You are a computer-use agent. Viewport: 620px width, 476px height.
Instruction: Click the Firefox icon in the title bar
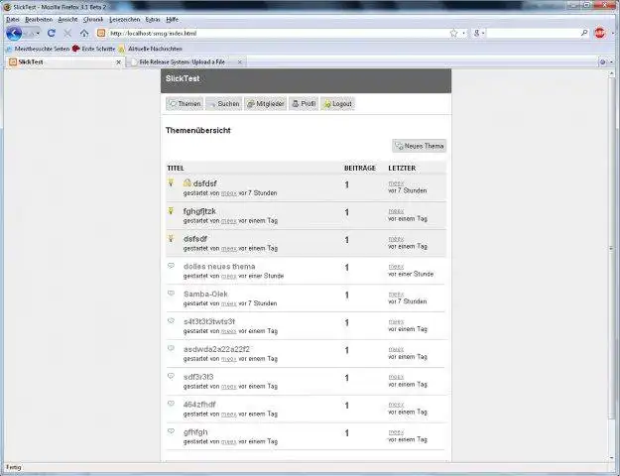click(7, 7)
